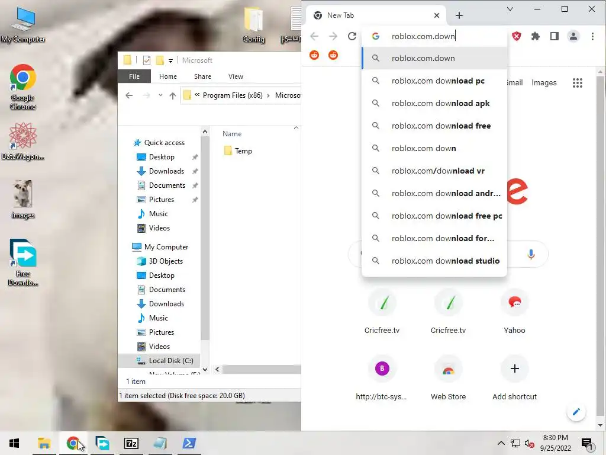
Task: Select suggestion "roblox.com/download vr"
Action: tap(434, 171)
